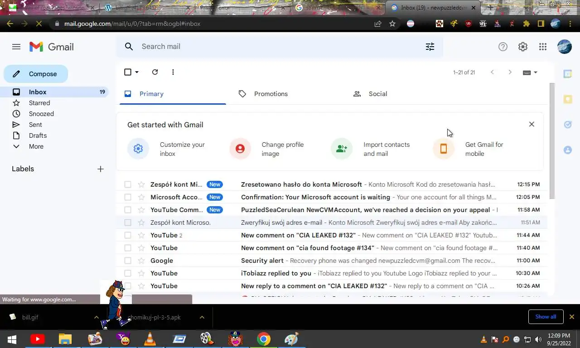This screenshot has height=348, width=580.
Task: Click the Change profile image person icon
Action: coord(240,149)
